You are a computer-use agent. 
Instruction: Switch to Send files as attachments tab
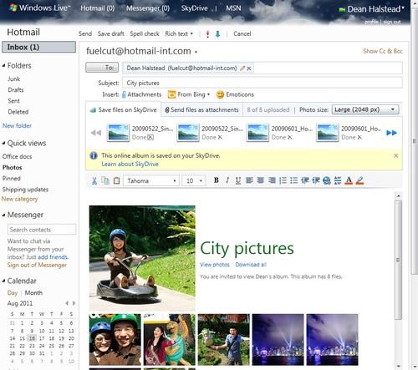[202, 109]
